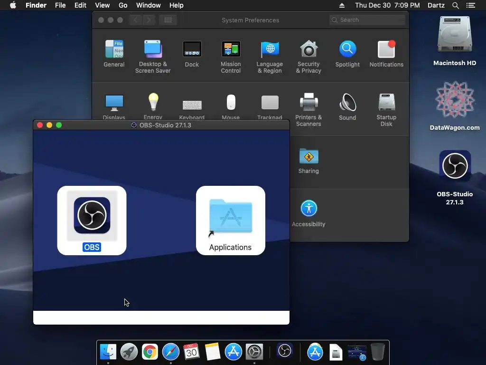The image size is (486, 365).
Task: Launch Google Chrome from the Dock
Action: click(x=150, y=352)
